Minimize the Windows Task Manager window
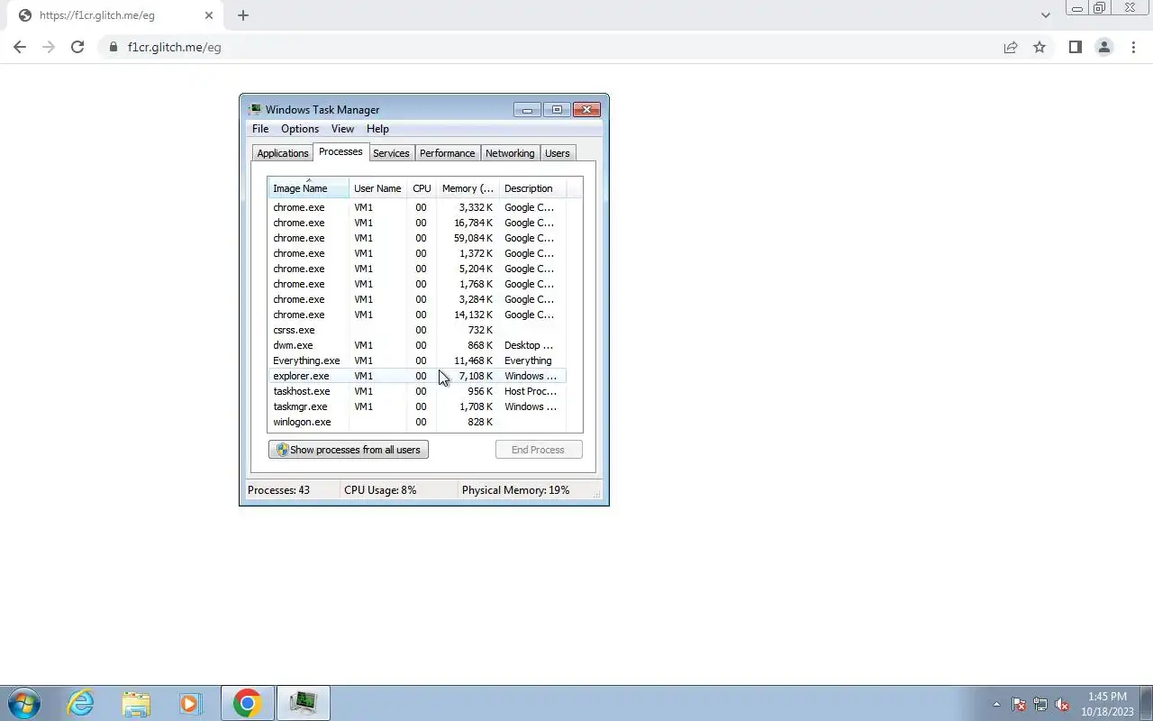The height and width of the screenshot is (721, 1153). [527, 110]
